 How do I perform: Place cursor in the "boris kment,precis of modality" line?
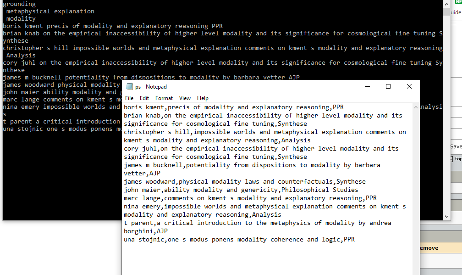(x=206, y=107)
